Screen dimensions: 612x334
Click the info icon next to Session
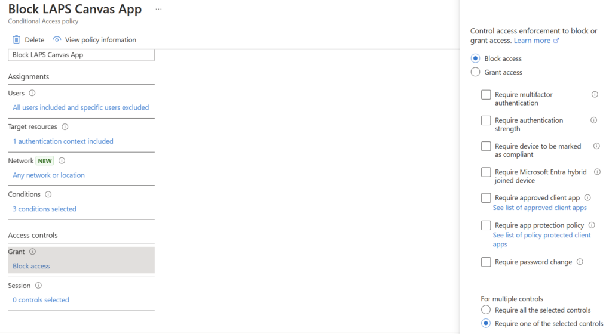(x=38, y=286)
